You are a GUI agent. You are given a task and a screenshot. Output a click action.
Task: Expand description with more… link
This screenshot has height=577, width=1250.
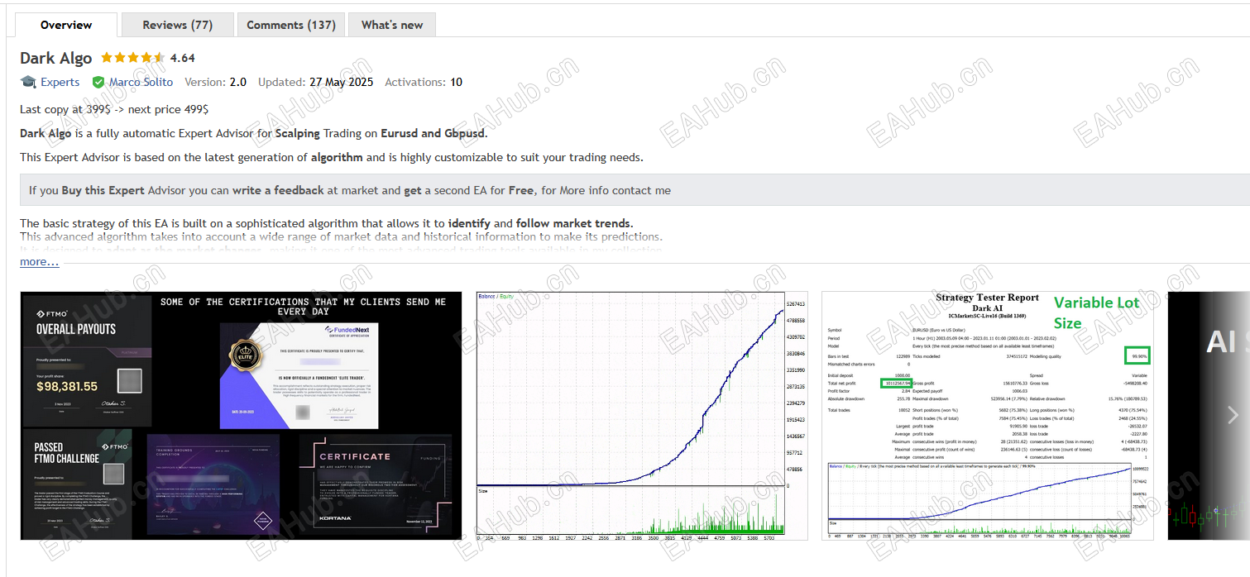point(40,261)
